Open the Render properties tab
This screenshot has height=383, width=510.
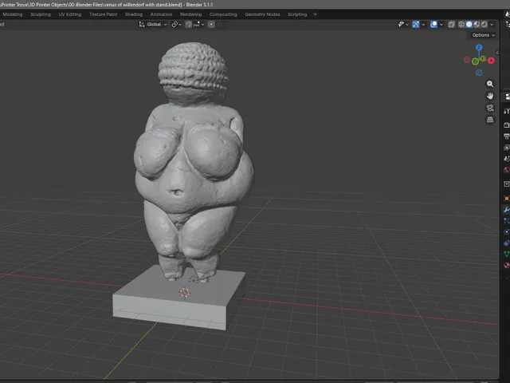pyautogui.click(x=506, y=125)
